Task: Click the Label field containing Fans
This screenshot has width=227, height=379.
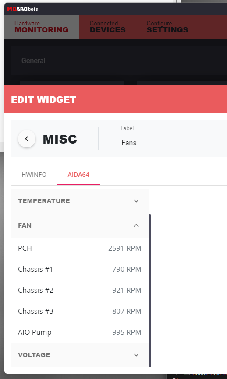Action: tap(172, 143)
